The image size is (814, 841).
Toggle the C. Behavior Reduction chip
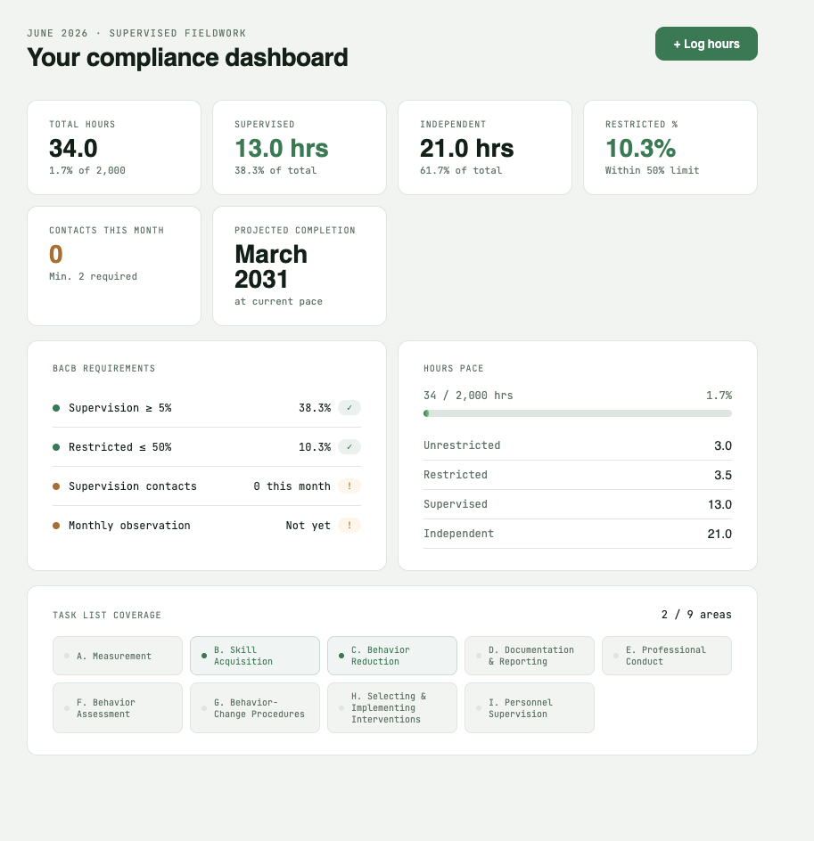click(392, 656)
